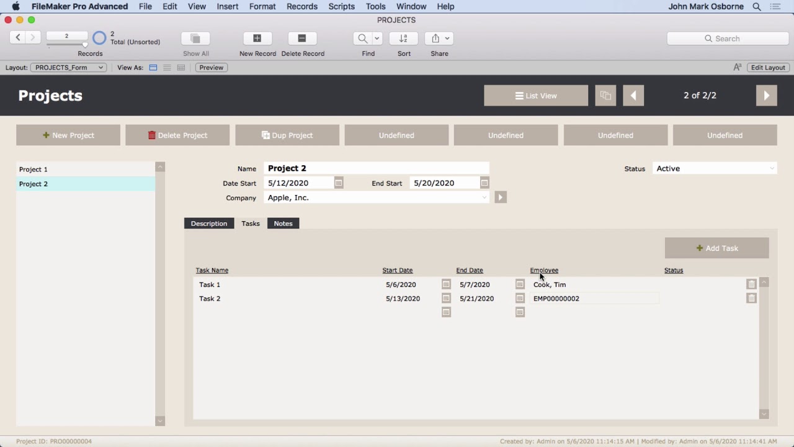This screenshot has height=447, width=794.
Task: Open Task 1 End Date calendar icon
Action: click(520, 284)
